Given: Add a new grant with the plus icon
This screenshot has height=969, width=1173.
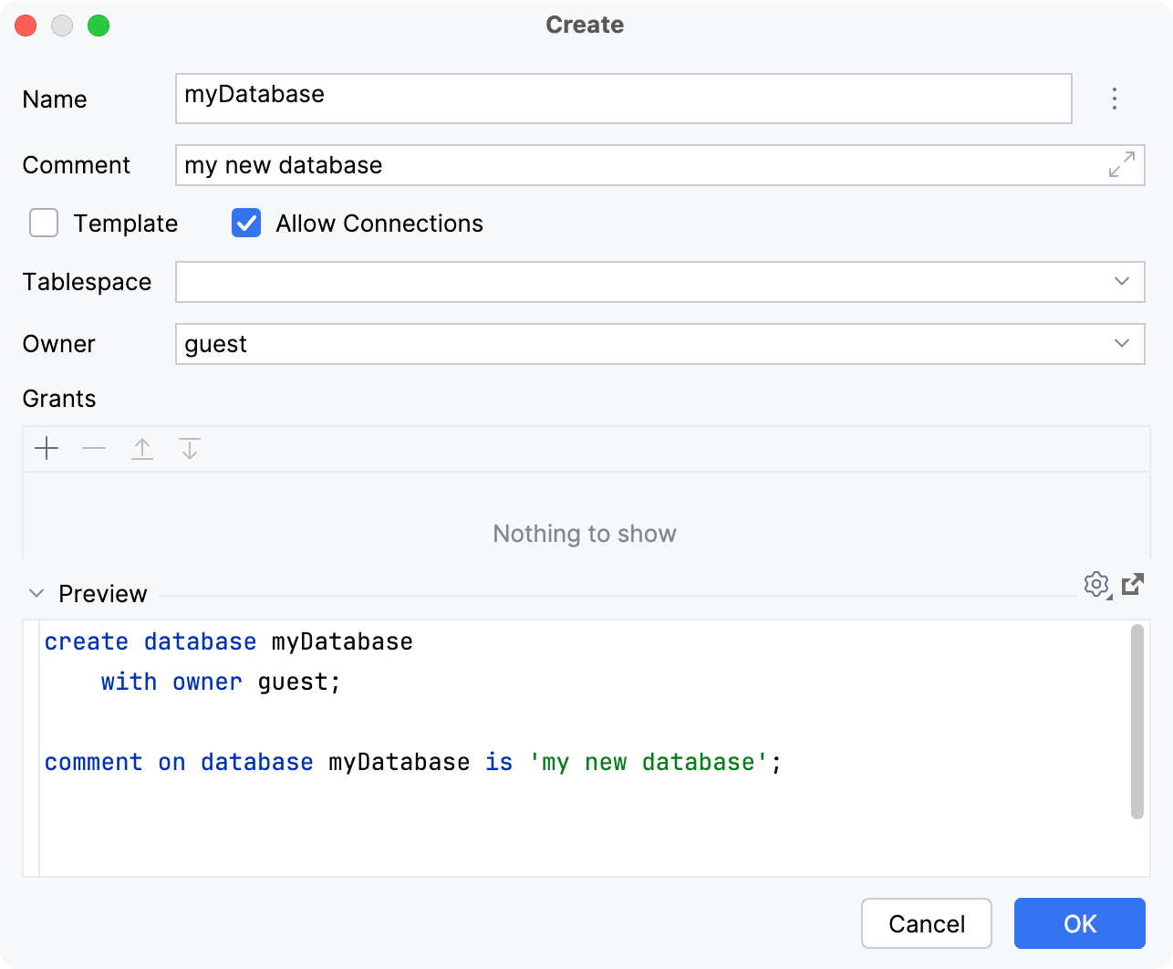Looking at the screenshot, I should point(47,449).
